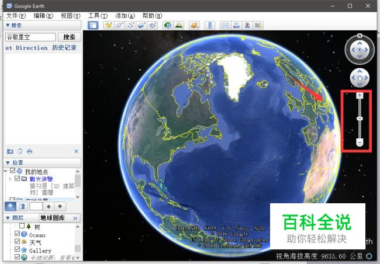Click the 搜索 search button
This screenshot has height=264, width=380.
[x=70, y=37]
